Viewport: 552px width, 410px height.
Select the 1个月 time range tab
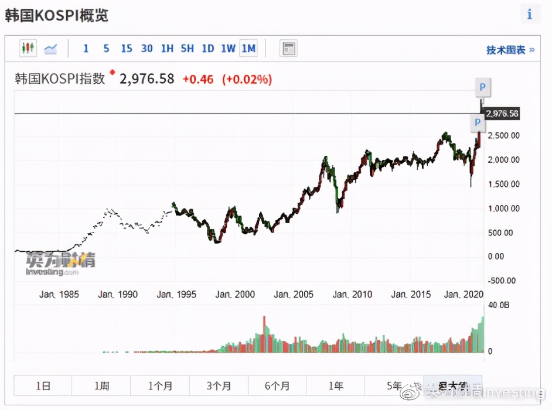tap(160, 386)
